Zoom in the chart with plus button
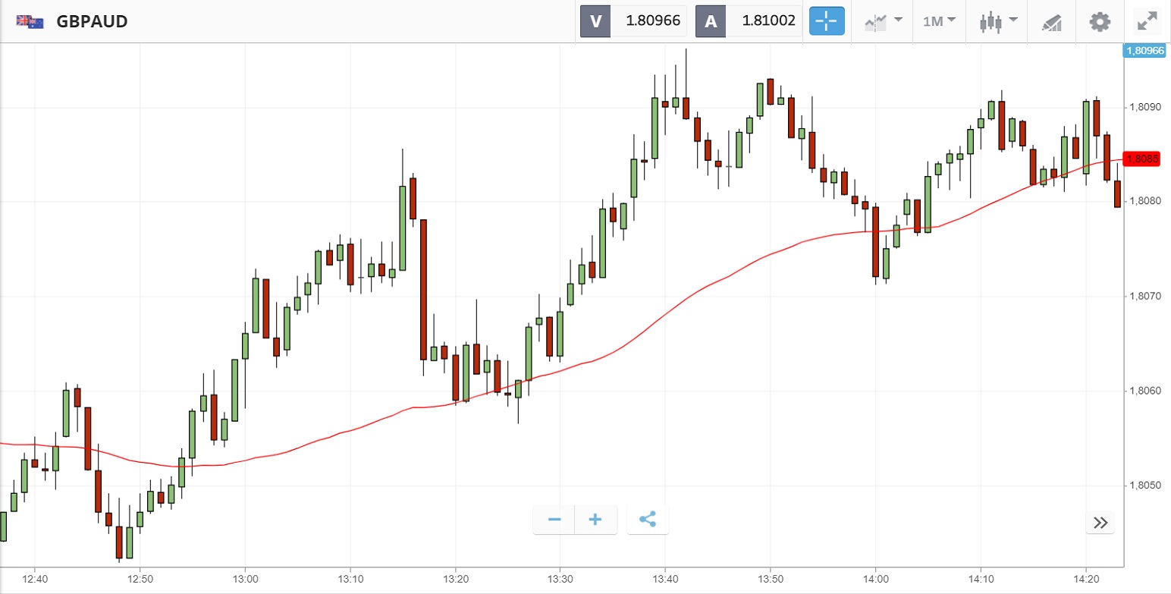The image size is (1171, 594). click(595, 520)
